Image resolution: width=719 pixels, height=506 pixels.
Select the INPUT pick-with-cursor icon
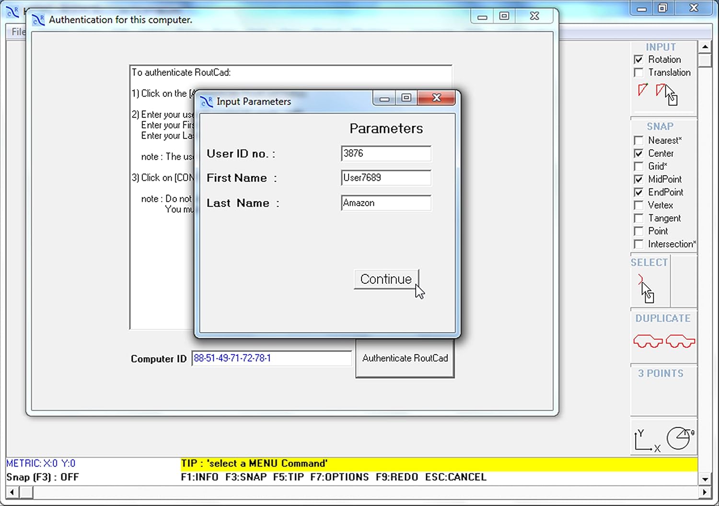coord(667,94)
